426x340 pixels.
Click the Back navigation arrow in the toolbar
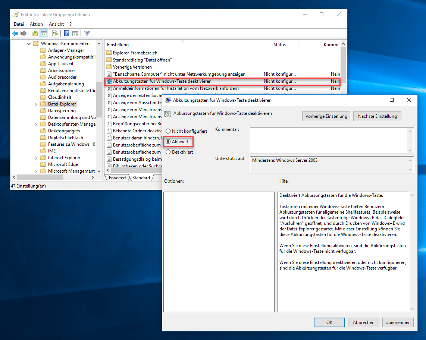tap(15, 33)
